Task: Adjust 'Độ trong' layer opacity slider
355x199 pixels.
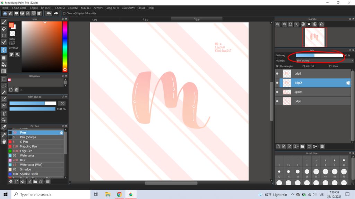Action: click(319, 55)
